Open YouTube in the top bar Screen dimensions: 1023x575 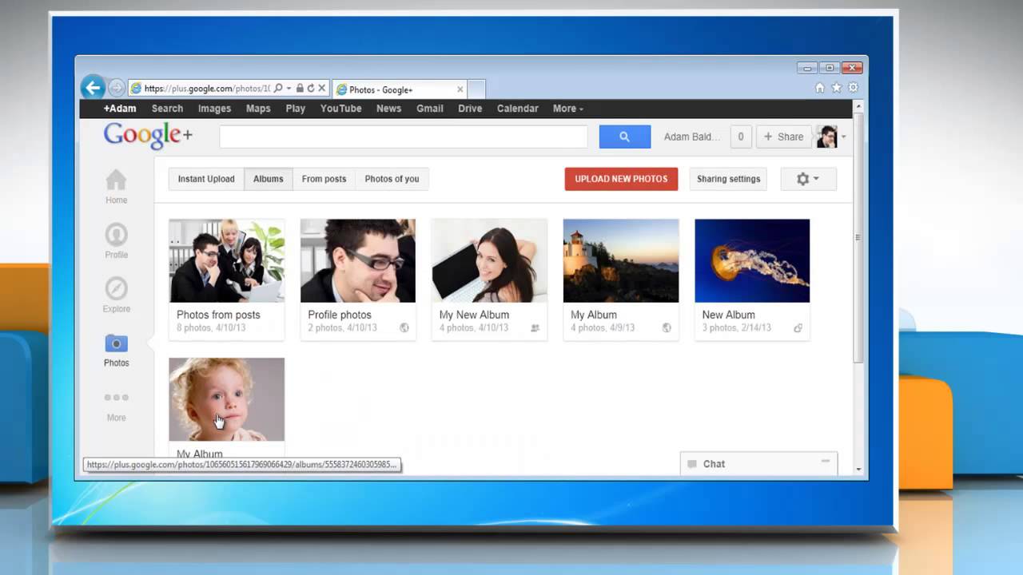tap(341, 109)
